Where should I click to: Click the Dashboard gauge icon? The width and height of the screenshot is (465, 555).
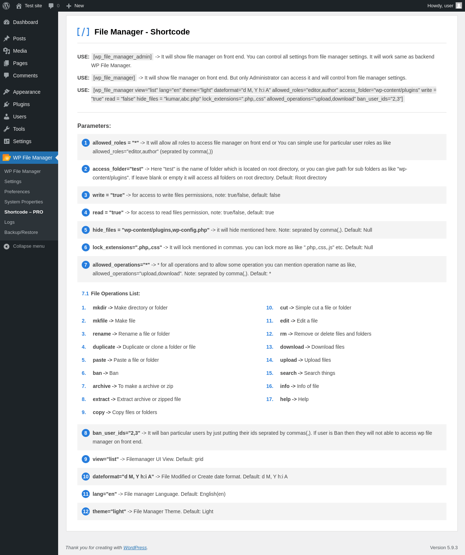pyautogui.click(x=7, y=22)
